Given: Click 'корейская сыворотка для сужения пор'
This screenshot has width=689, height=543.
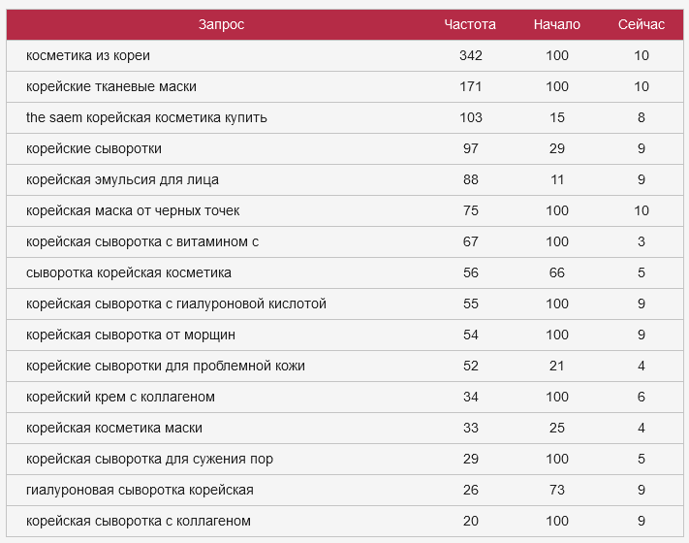Looking at the screenshot, I should [149, 459].
